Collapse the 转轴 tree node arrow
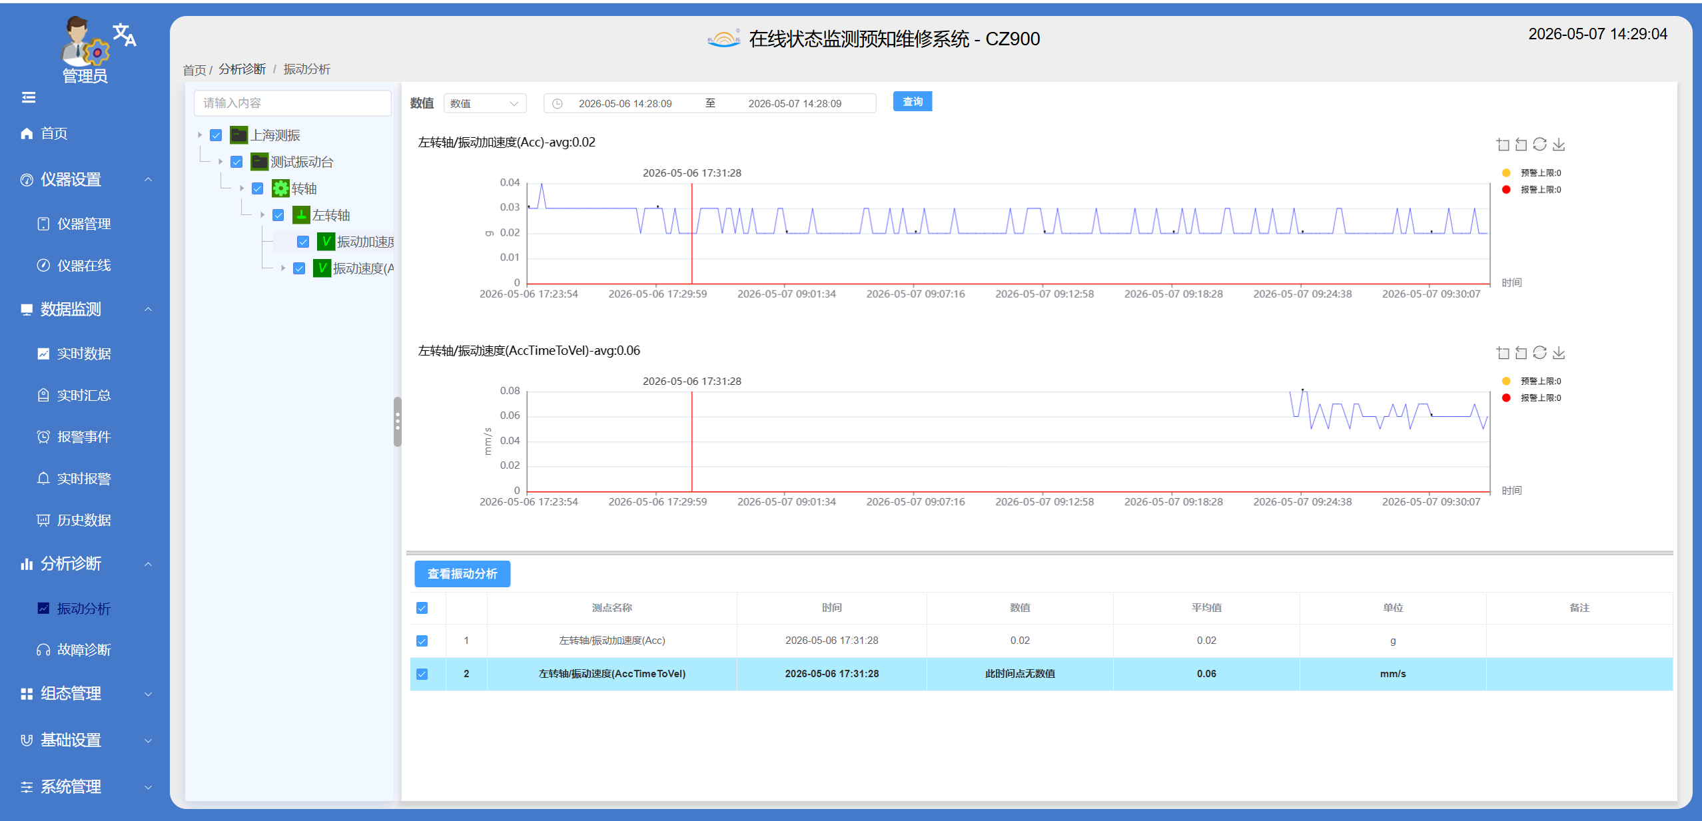The image size is (1702, 821). tap(241, 188)
